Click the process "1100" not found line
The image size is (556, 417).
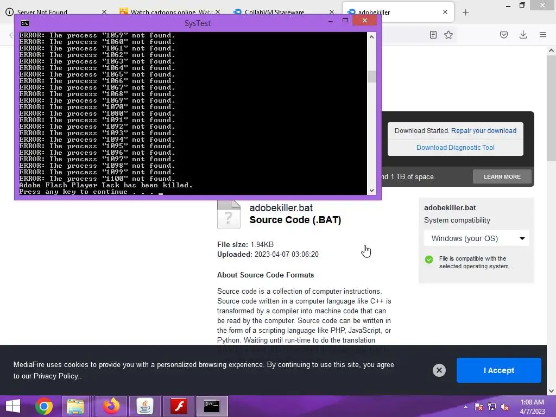coord(97,179)
